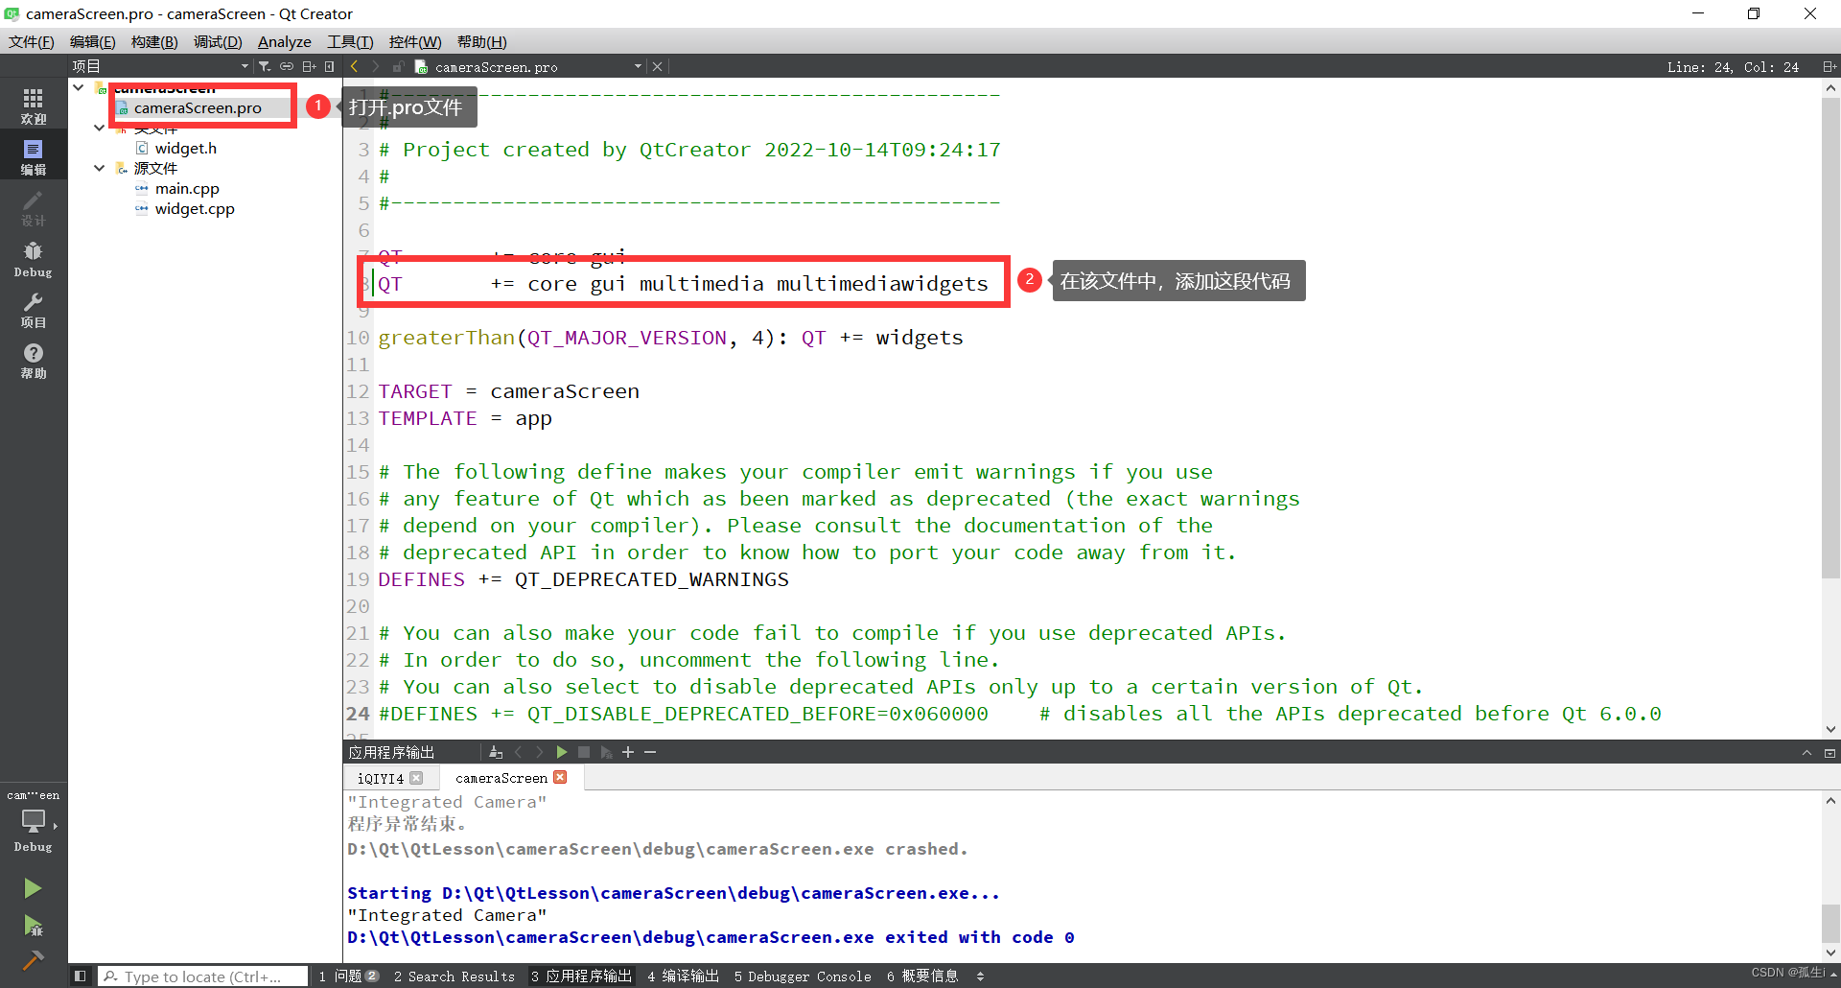Toggle the left sidebar visibility

(80, 976)
